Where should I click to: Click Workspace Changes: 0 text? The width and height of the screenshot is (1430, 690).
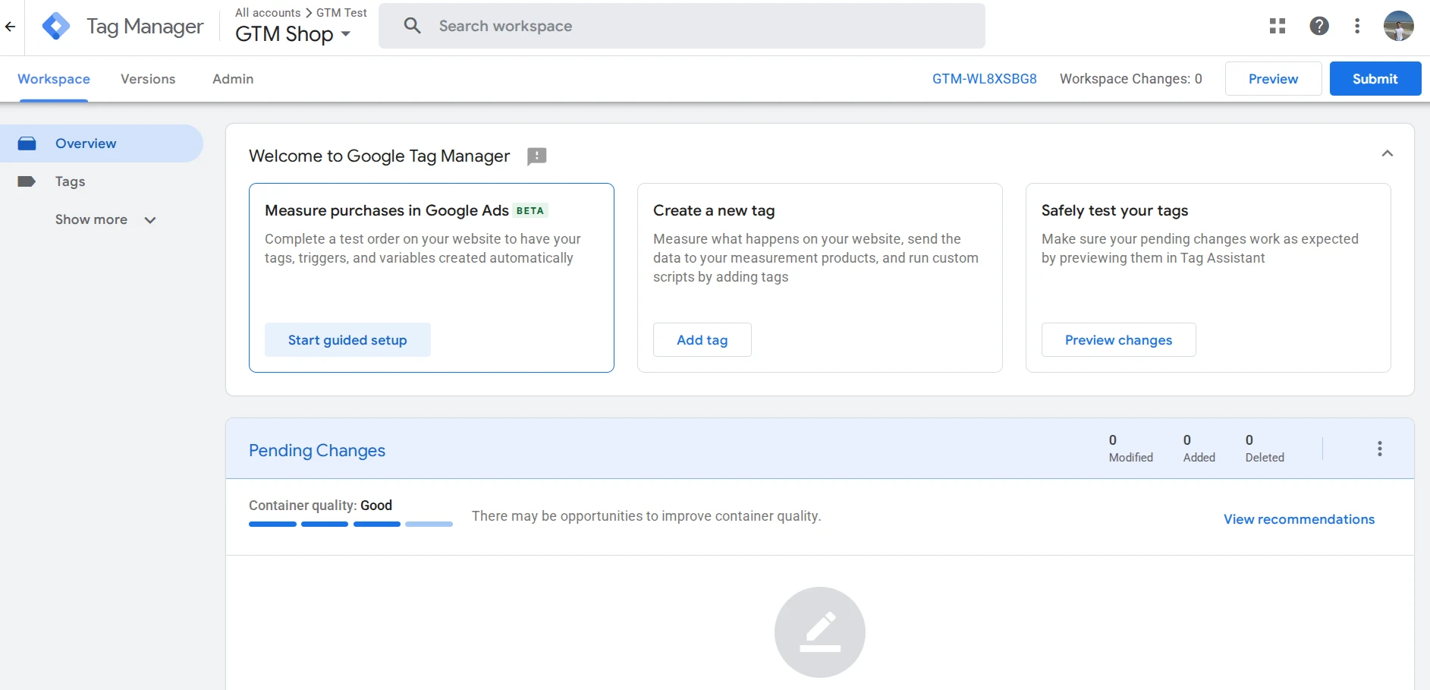tap(1131, 79)
